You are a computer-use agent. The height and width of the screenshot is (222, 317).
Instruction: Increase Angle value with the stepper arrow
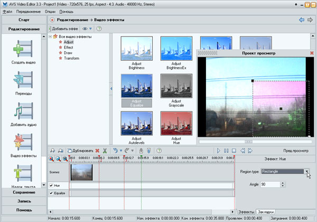[283, 182]
